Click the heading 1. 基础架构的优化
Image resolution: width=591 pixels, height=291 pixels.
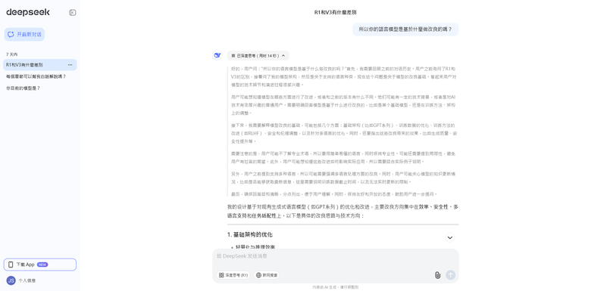click(250, 234)
